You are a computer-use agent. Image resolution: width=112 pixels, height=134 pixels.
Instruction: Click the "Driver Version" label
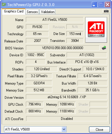(14, 98)
